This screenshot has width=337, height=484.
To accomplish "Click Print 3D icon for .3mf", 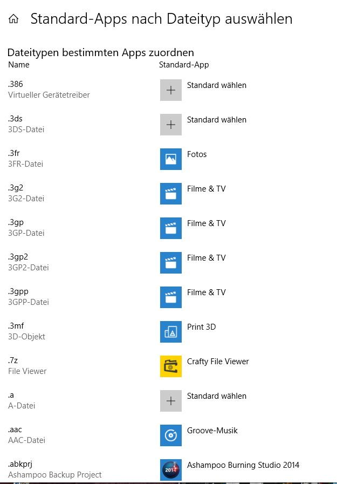I will click(x=171, y=332).
